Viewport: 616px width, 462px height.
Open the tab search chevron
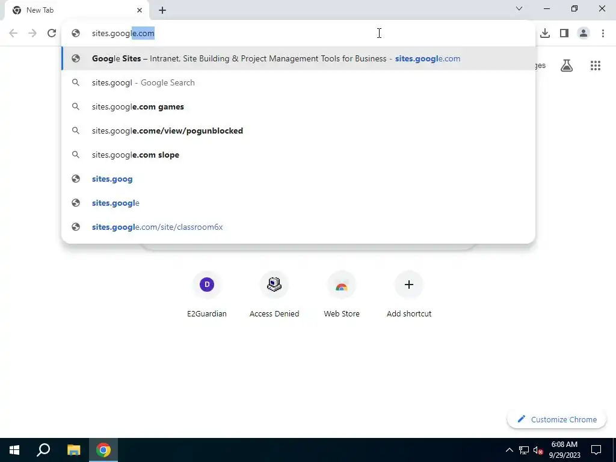[x=519, y=8]
